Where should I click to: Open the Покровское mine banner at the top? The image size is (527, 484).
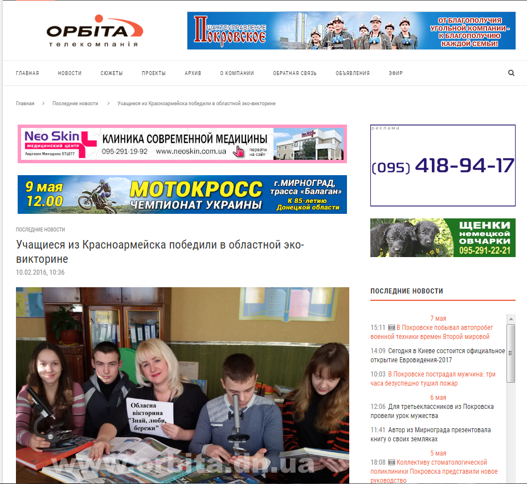351,31
